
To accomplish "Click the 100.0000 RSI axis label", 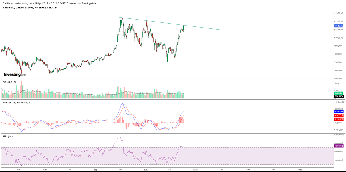I will click(339, 135).
